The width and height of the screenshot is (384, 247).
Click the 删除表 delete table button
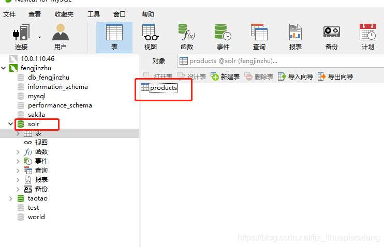[259, 77]
